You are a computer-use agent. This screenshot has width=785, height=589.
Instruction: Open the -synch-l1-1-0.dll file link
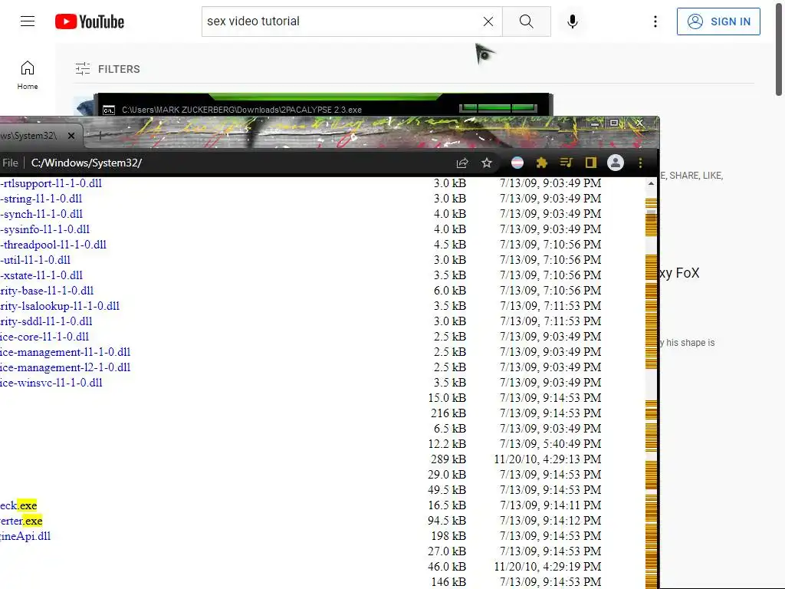pyautogui.click(x=41, y=214)
